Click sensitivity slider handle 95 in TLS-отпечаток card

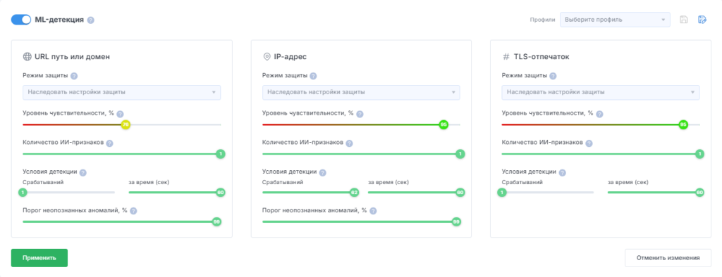click(683, 124)
